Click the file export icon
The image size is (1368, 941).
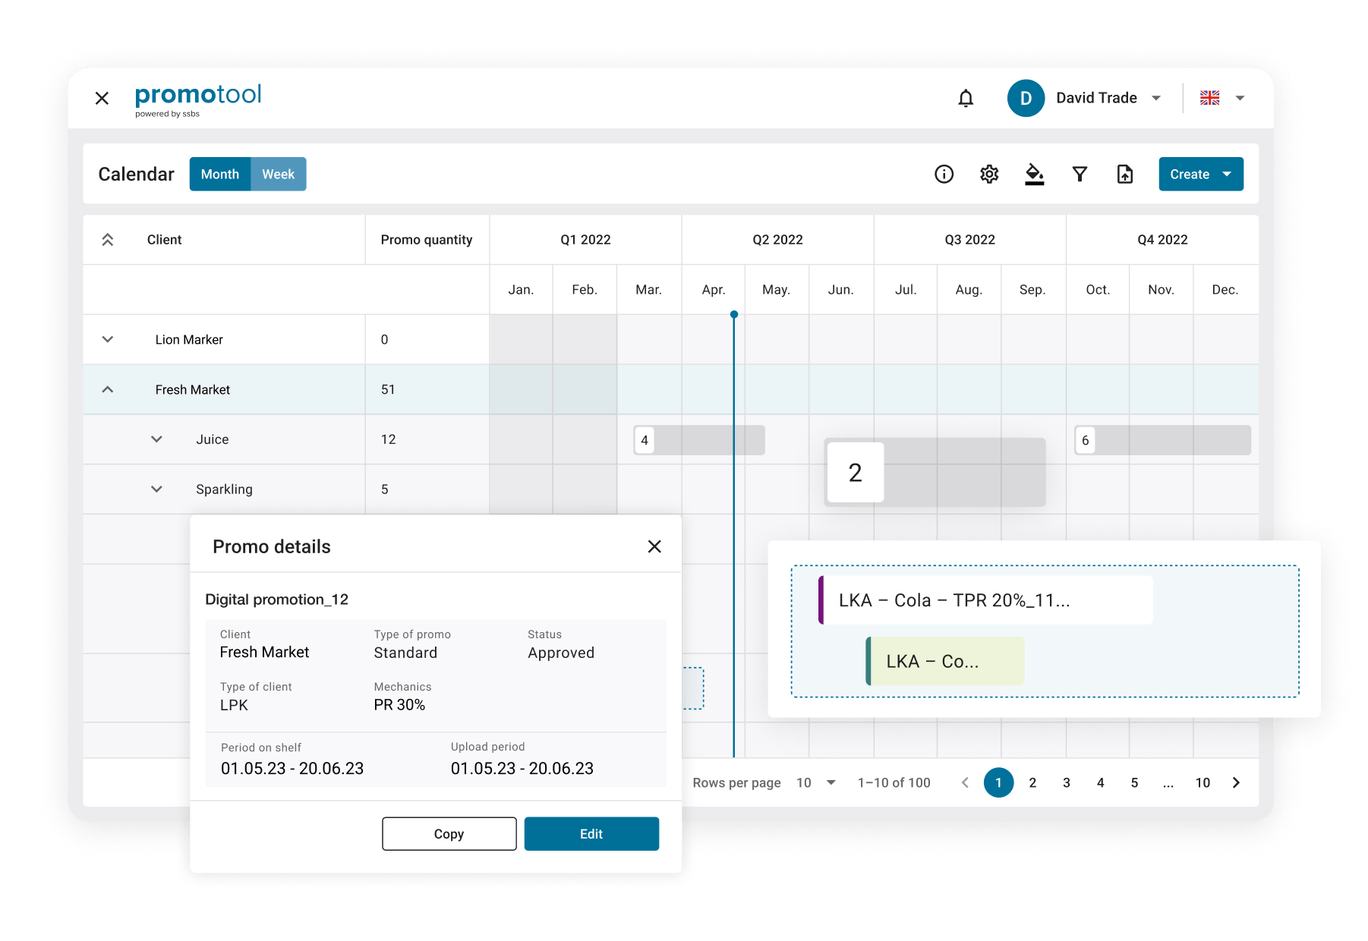[1124, 175]
